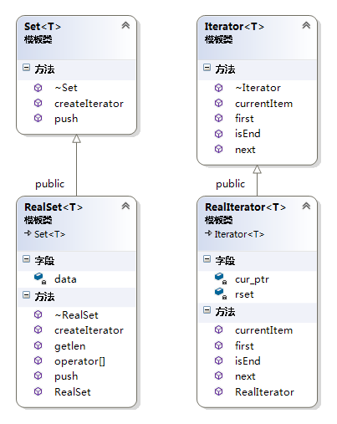Viewport: 337px width, 424px height.
Task: Collapse the 方法 section in Iterator<T>
Action: (x=207, y=68)
